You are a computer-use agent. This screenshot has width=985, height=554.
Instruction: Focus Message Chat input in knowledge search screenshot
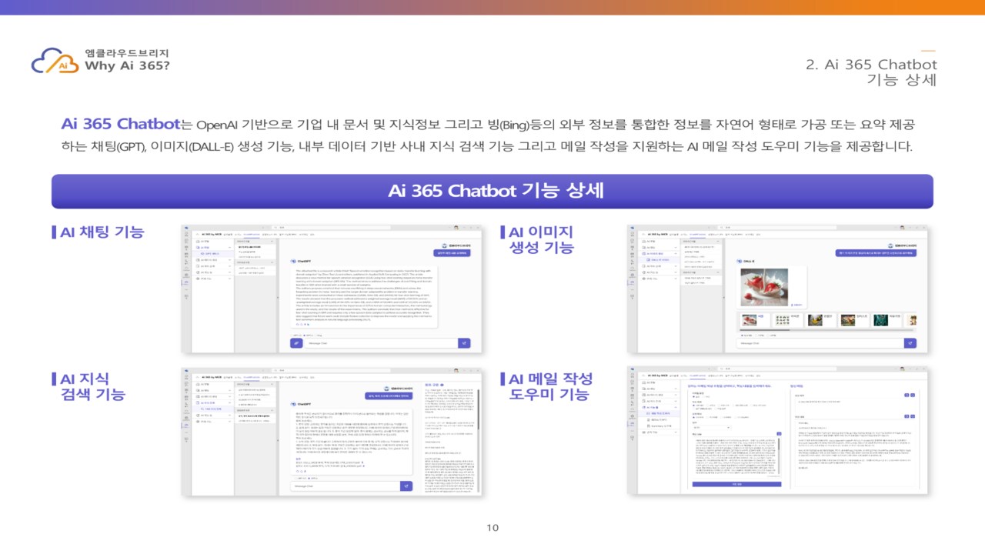(x=346, y=486)
